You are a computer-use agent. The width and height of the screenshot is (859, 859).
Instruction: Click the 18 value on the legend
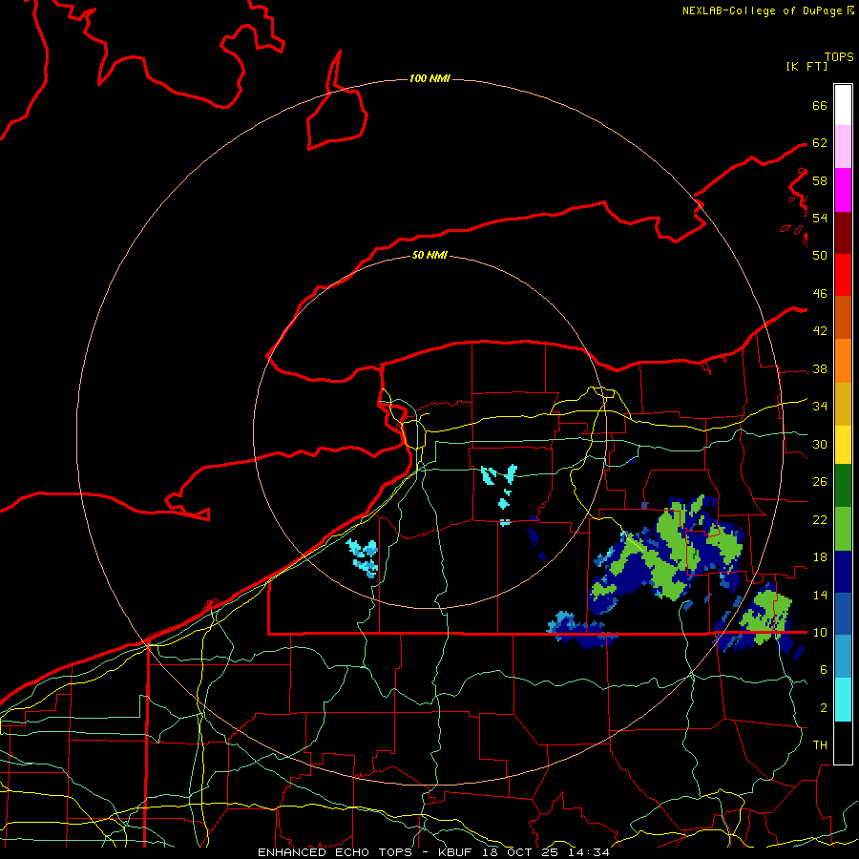[820, 557]
